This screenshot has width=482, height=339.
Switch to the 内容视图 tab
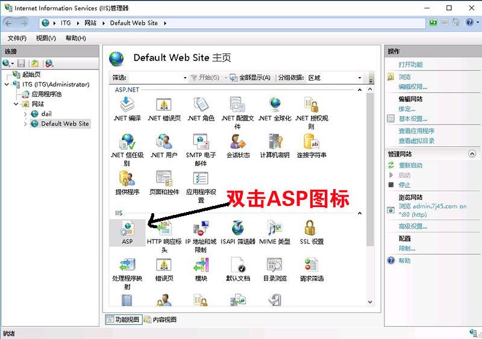pos(160,320)
